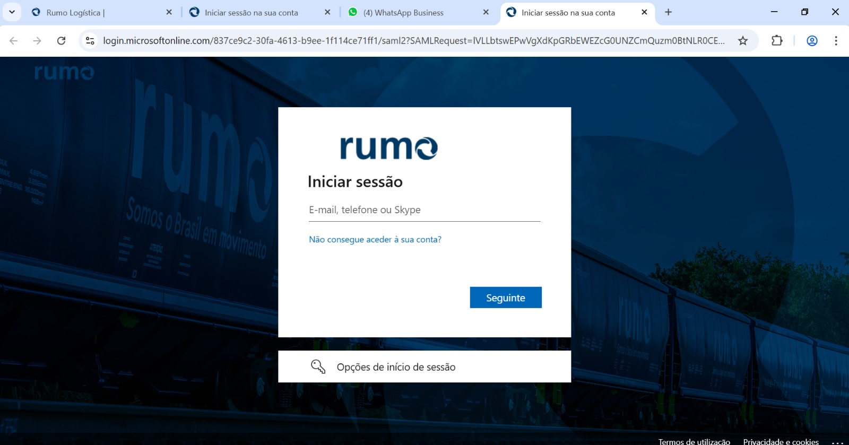Open the Chrome profile icon
Viewport: 849px width, 445px height.
tap(812, 41)
